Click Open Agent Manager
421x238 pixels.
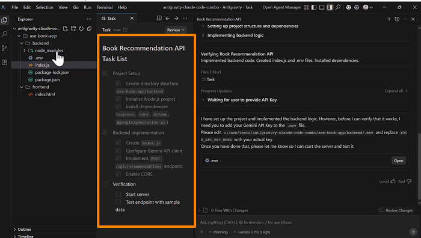click(281, 7)
